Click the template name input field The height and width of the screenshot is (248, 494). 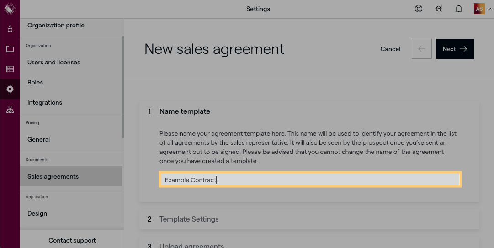point(310,180)
